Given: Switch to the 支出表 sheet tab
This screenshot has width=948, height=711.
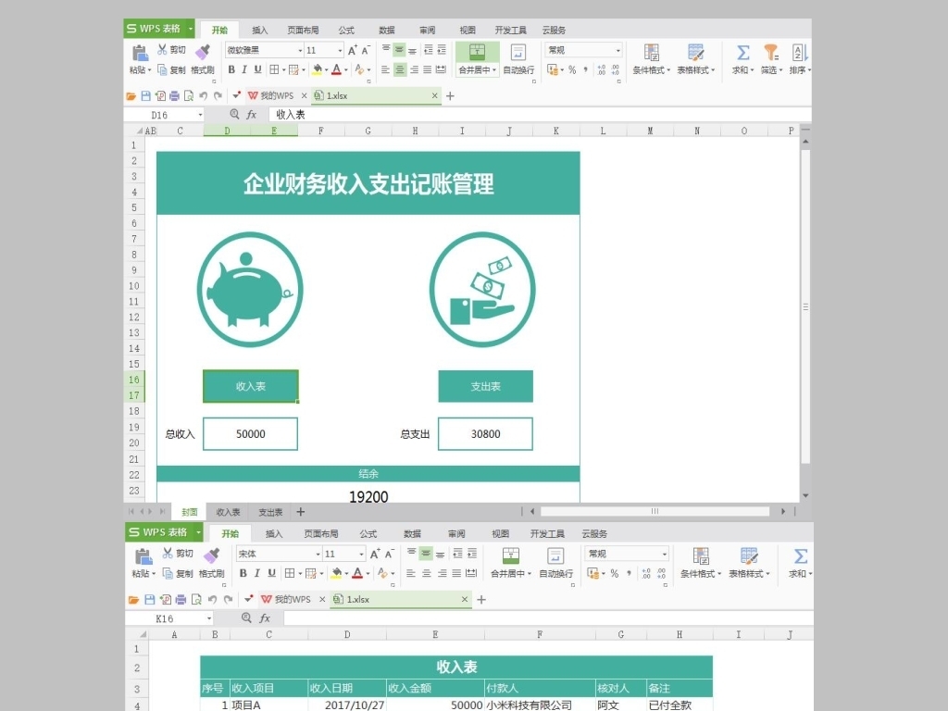Looking at the screenshot, I should [x=270, y=512].
